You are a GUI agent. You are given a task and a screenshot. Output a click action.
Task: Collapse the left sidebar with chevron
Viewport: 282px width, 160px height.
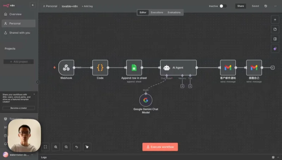click(x=38, y=82)
